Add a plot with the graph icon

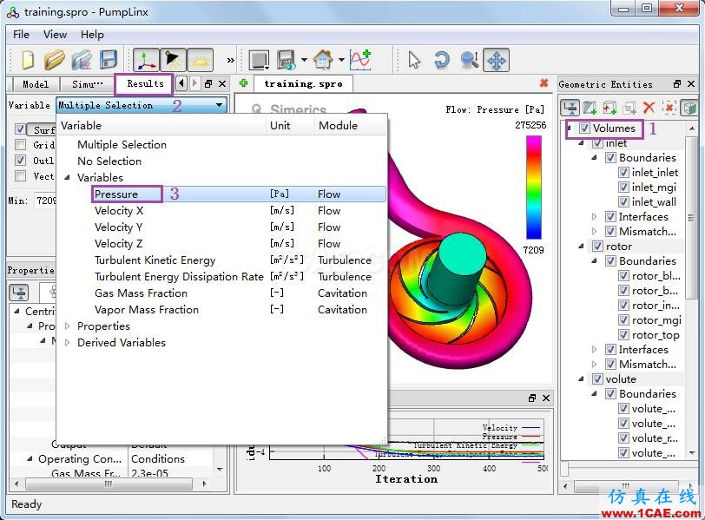[360, 59]
